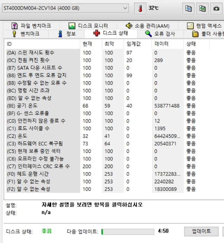
Task: Click the speaker icon for noise management
Action: pos(129,26)
